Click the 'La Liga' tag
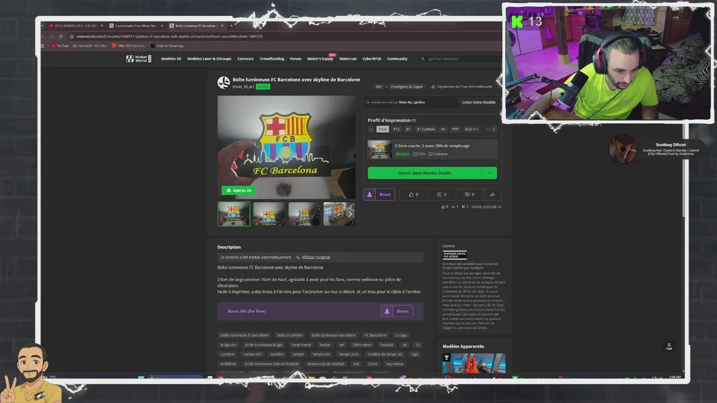 point(401,335)
